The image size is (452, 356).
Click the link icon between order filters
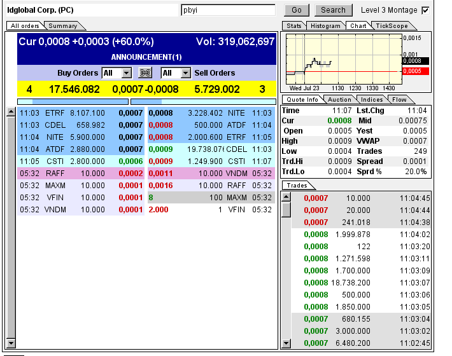tap(145, 73)
